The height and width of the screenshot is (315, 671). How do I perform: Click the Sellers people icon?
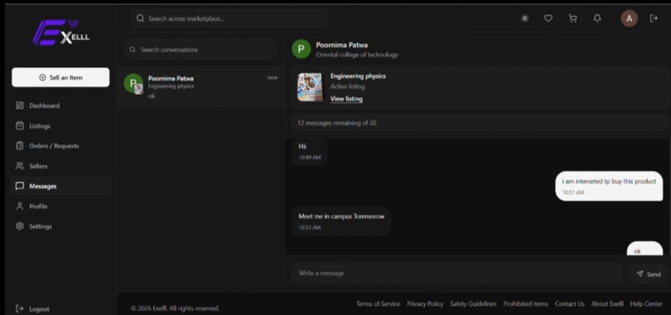[x=20, y=166]
